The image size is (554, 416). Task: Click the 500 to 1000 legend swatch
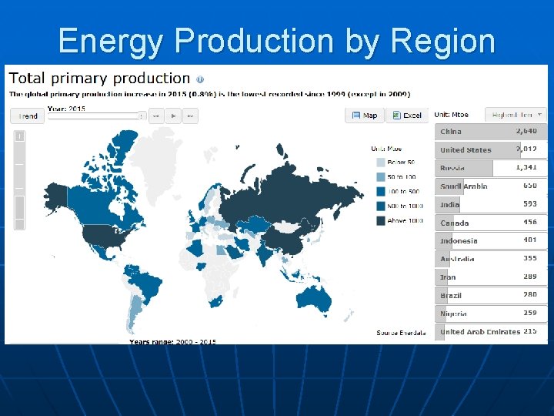(381, 206)
